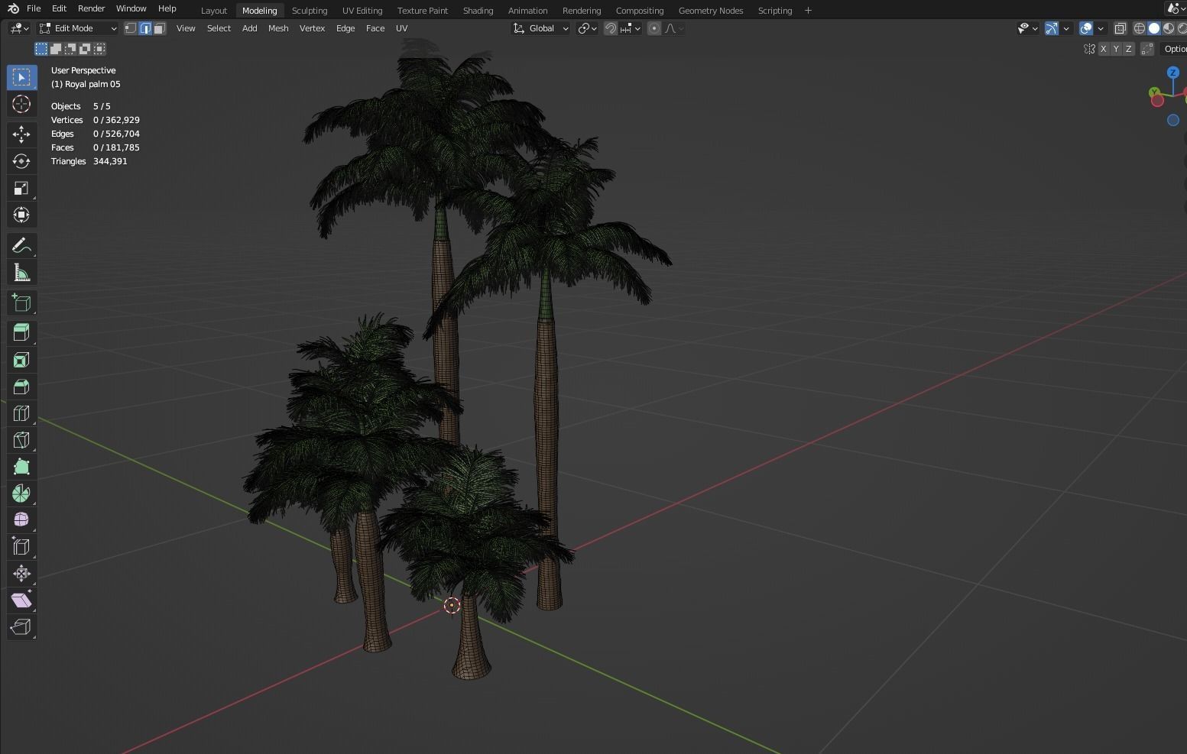This screenshot has width=1187, height=754.
Task: Activate the Spin tool
Action: pos(21,493)
